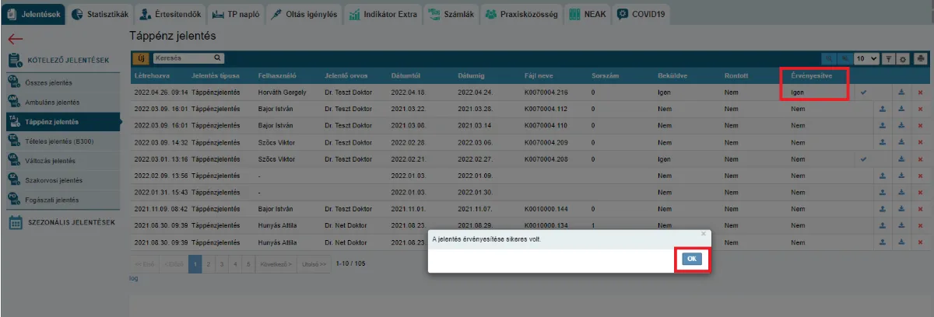Switch to the Praxisközösség tab

(x=522, y=14)
